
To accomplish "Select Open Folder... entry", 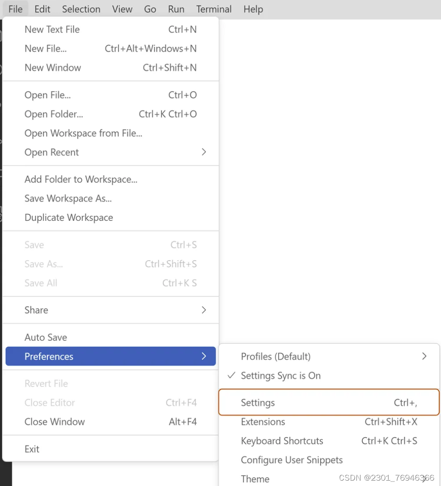I will pyautogui.click(x=110, y=114).
